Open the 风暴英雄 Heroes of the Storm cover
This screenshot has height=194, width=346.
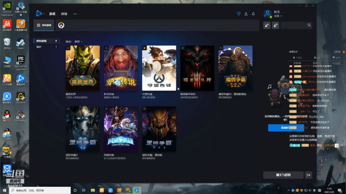pyautogui.click(x=121, y=129)
